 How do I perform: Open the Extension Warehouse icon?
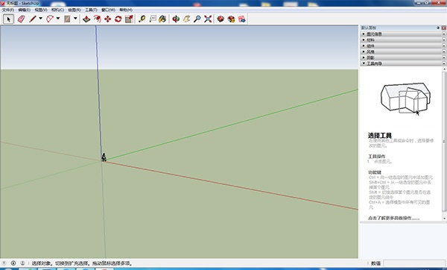coord(231,19)
